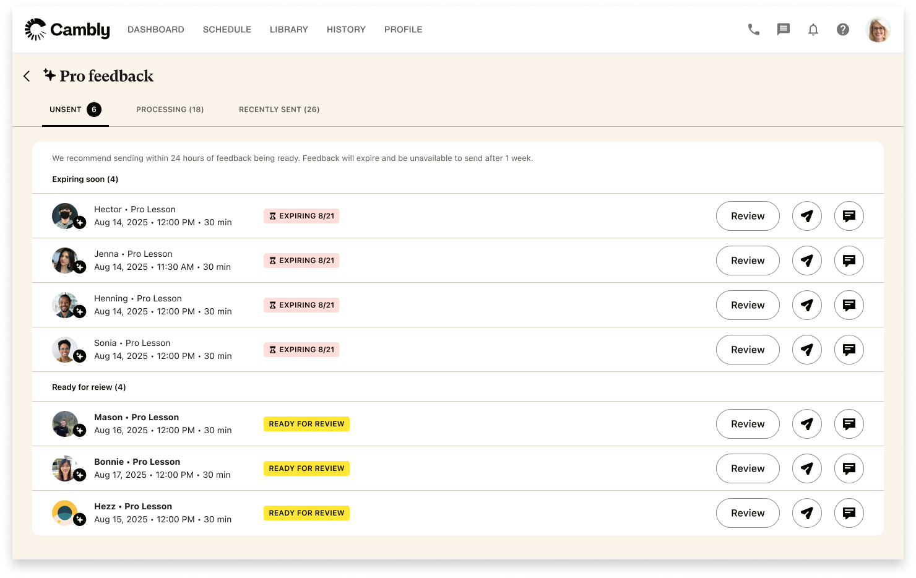Open the phone call icon
Image resolution: width=916 pixels, height=578 pixels.
tap(754, 29)
